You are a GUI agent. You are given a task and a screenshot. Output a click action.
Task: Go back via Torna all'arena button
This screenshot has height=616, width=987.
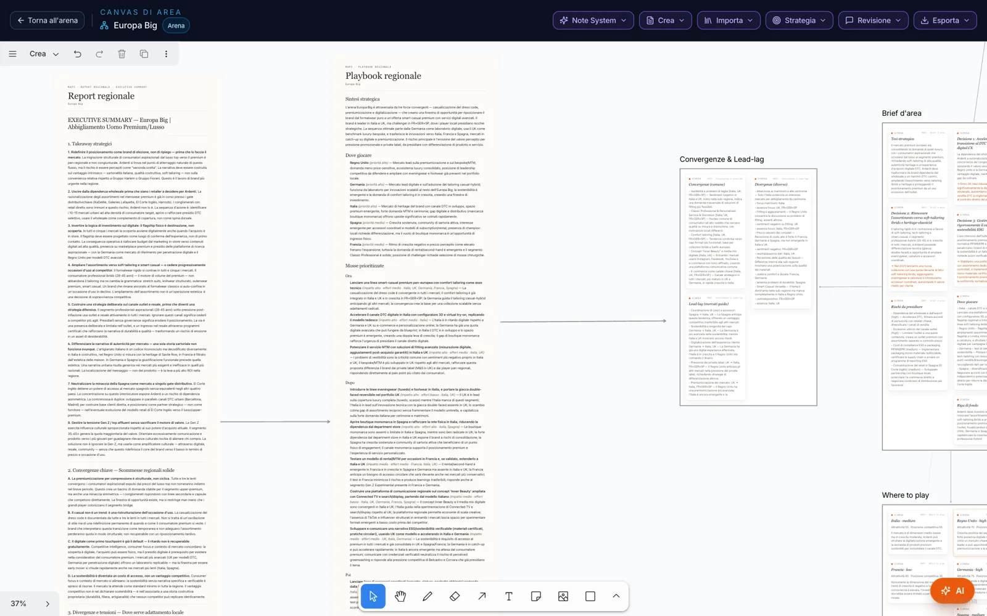pyautogui.click(x=47, y=20)
